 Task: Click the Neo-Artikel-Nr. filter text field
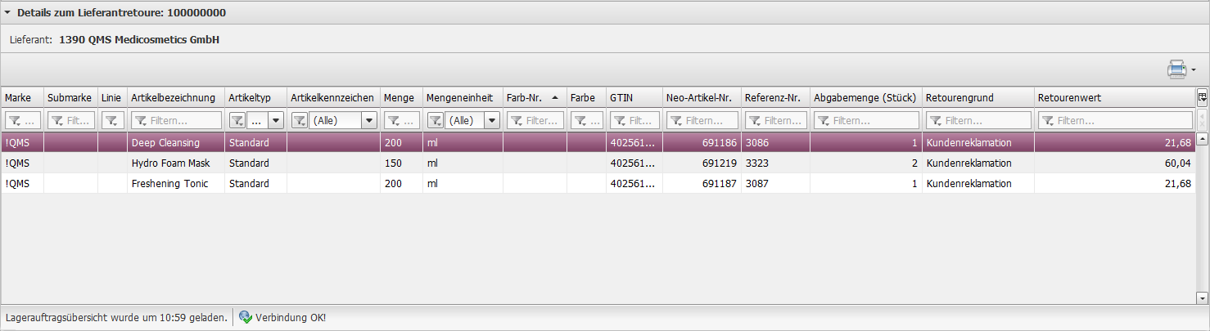click(702, 120)
